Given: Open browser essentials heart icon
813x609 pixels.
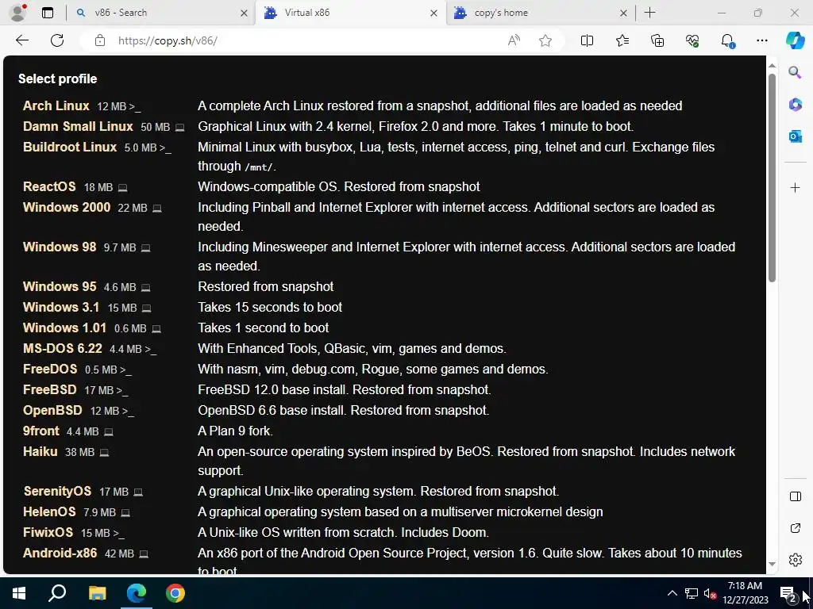Looking at the screenshot, I should (x=692, y=40).
